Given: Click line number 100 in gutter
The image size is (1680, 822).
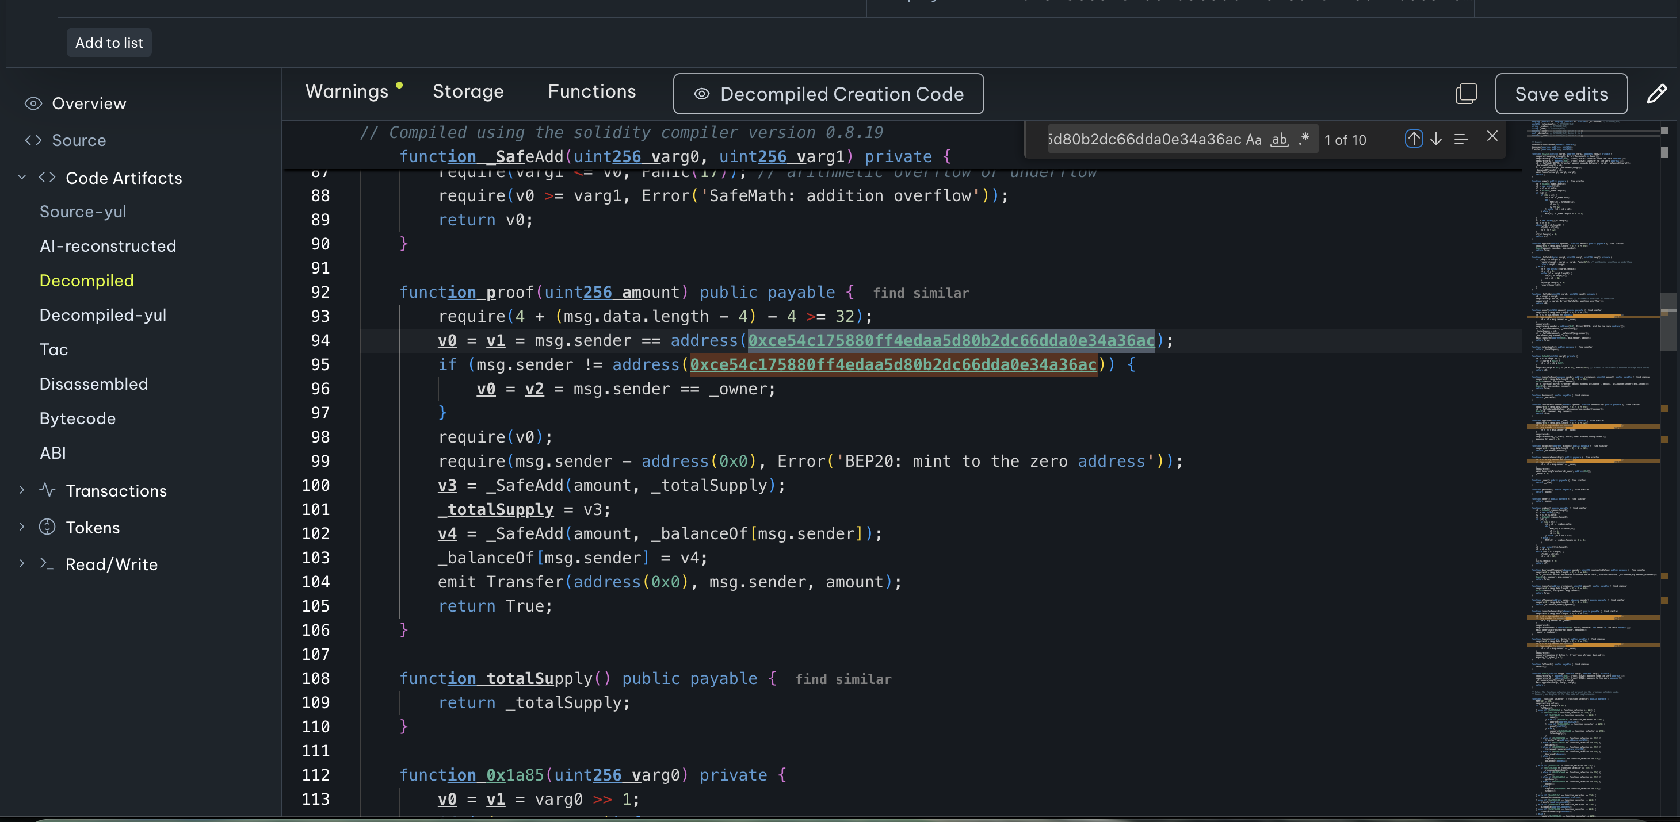Looking at the screenshot, I should (316, 485).
